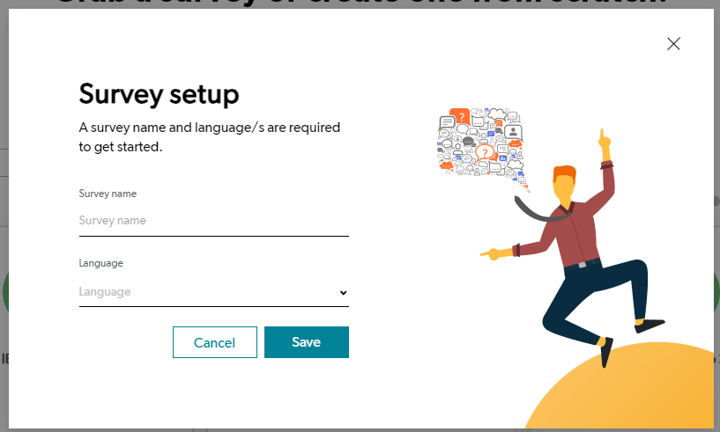The image size is (720, 432).
Task: Click the man's orange hair
Action: coord(564,172)
